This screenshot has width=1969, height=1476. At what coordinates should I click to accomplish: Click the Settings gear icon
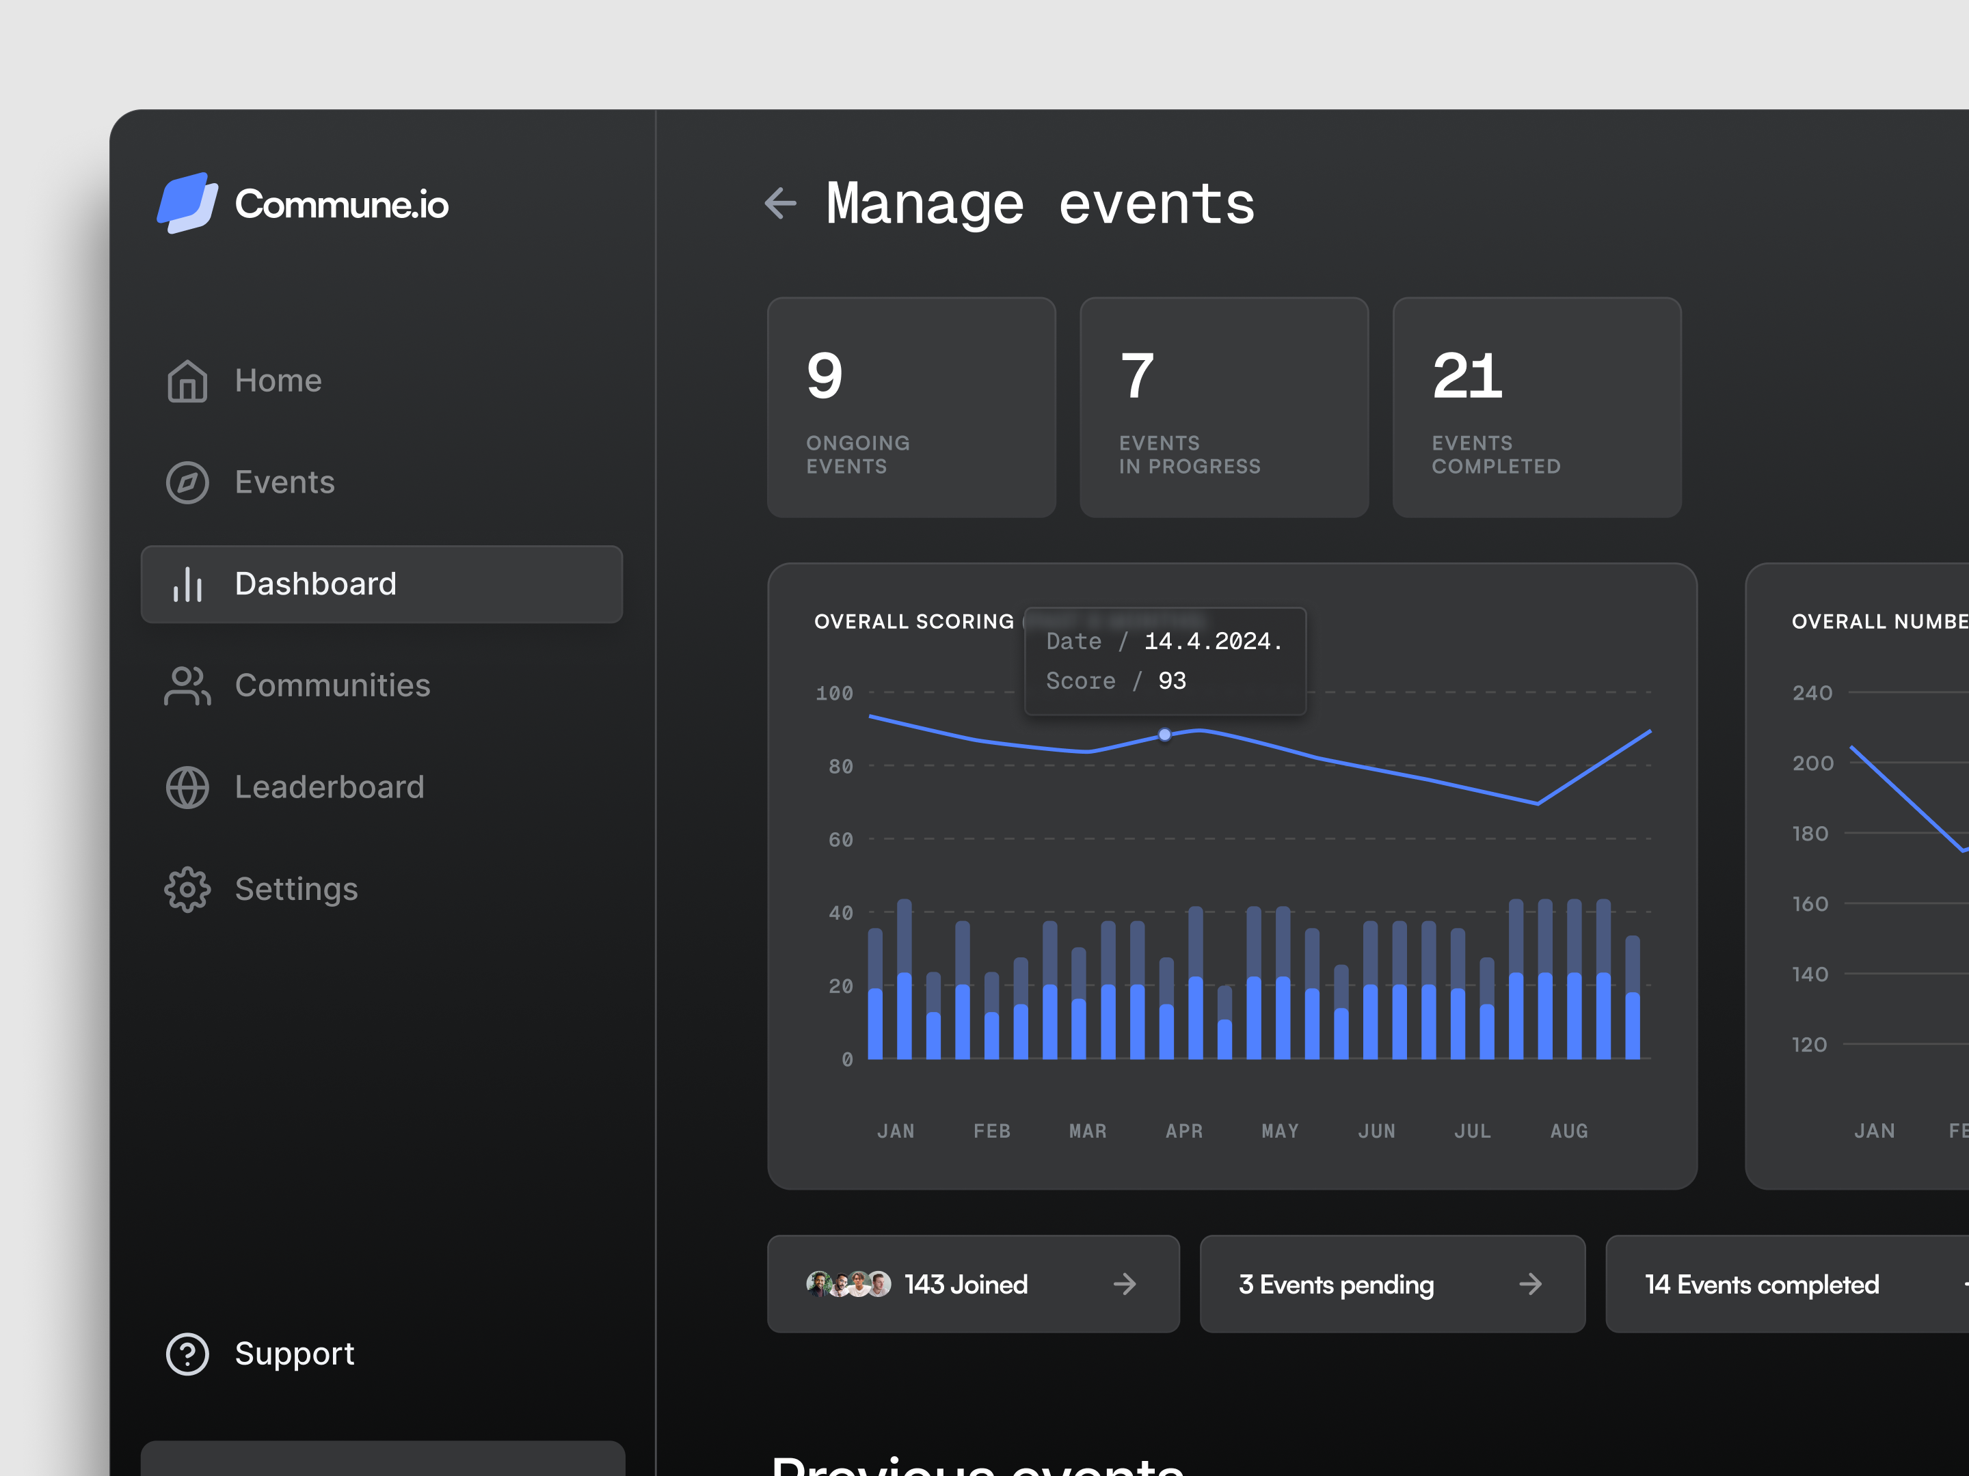pyautogui.click(x=187, y=889)
